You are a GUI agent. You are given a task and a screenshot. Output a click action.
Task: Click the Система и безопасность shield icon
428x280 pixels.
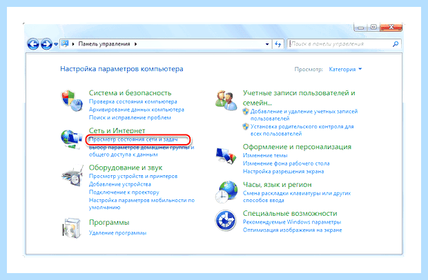click(72, 100)
